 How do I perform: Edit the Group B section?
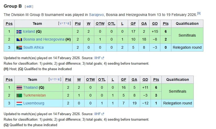pos(29,6)
